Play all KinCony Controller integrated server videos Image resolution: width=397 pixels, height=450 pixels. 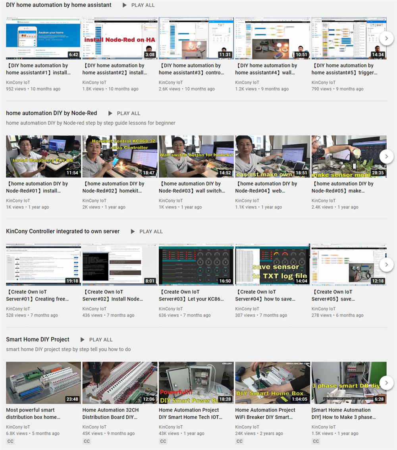pyautogui.click(x=146, y=232)
